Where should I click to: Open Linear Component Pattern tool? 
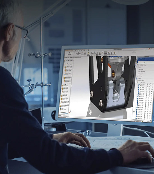tap(78, 53)
